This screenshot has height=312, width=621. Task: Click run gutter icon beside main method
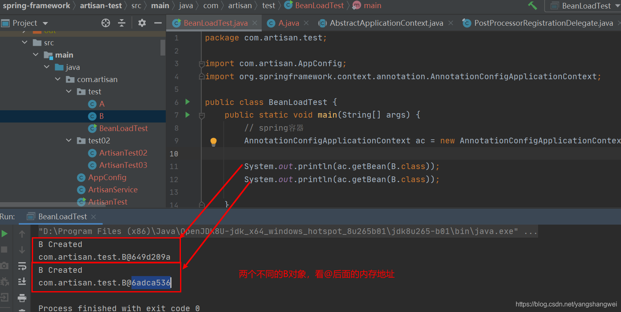[187, 115]
